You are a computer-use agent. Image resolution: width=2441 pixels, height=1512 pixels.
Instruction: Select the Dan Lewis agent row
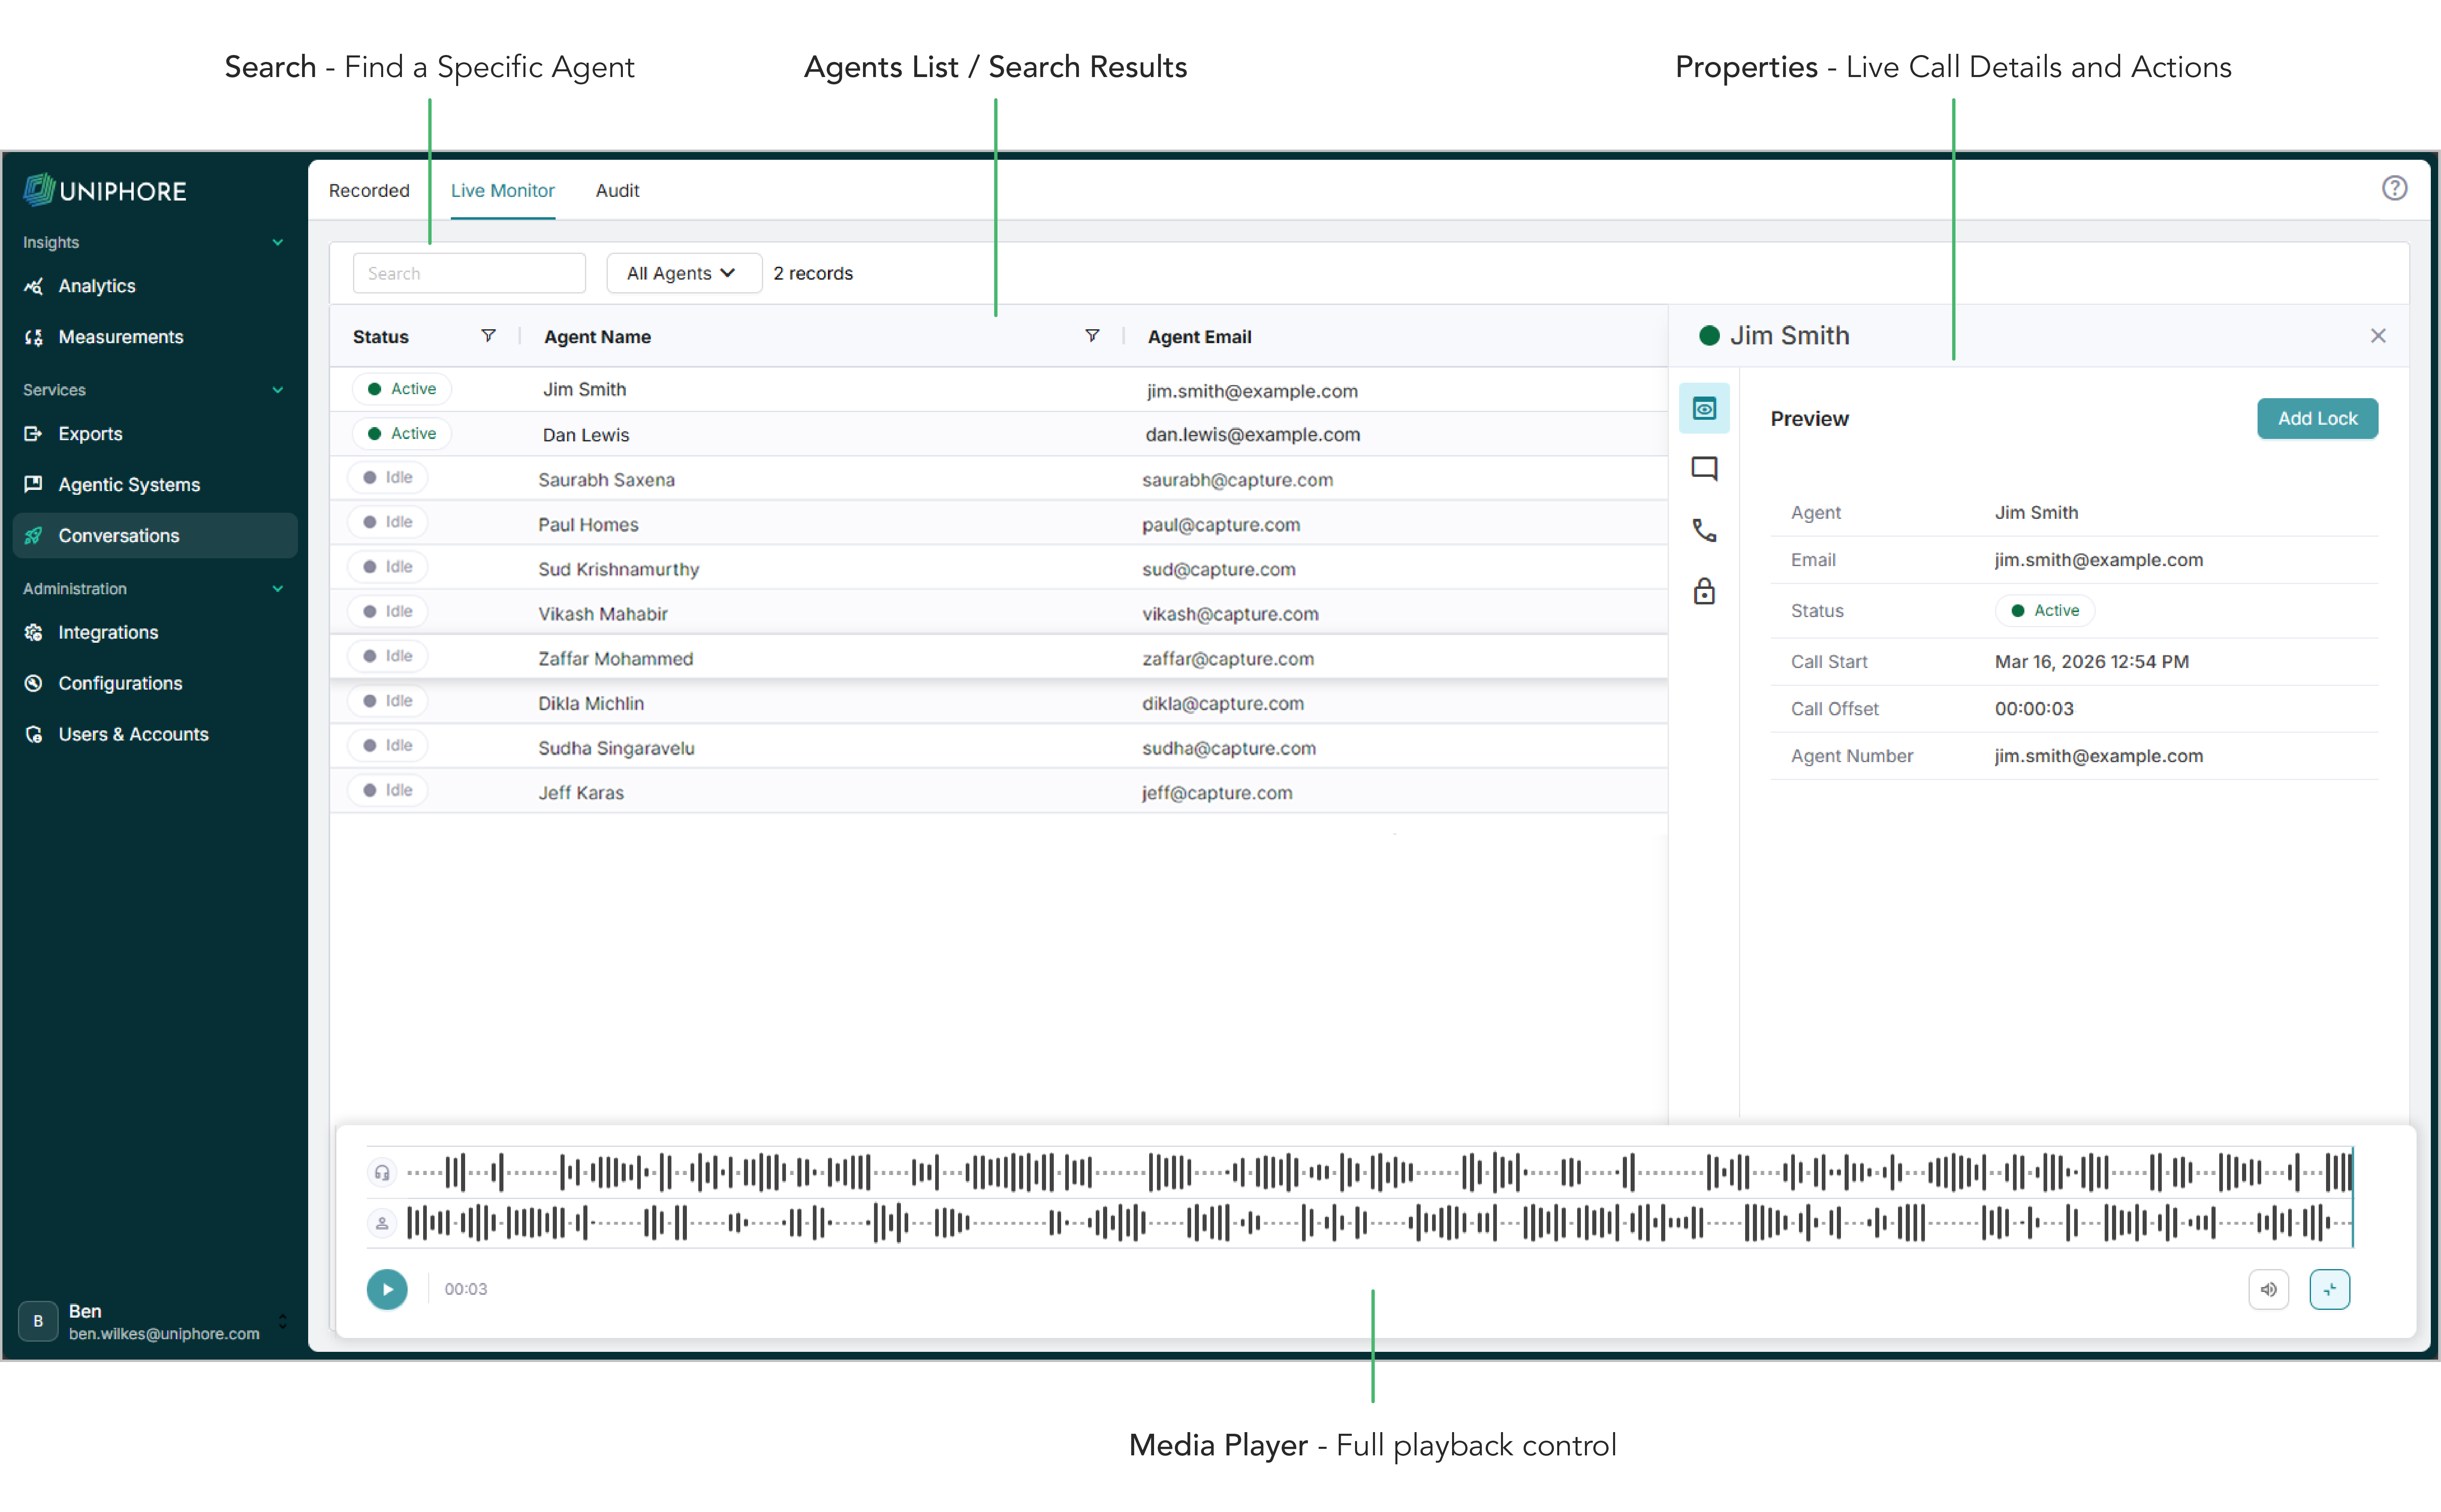pyautogui.click(x=998, y=434)
